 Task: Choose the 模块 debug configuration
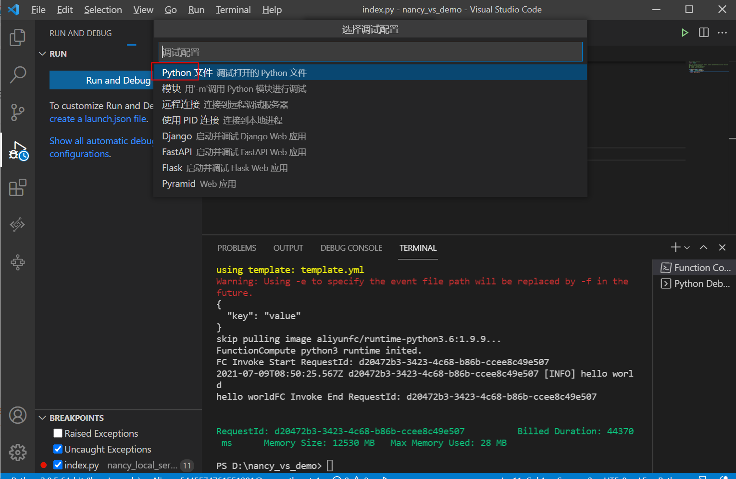click(370, 88)
